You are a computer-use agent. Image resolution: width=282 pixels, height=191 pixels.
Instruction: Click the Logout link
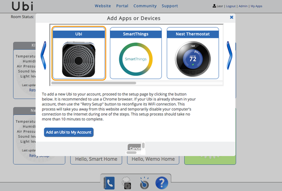click(231, 6)
